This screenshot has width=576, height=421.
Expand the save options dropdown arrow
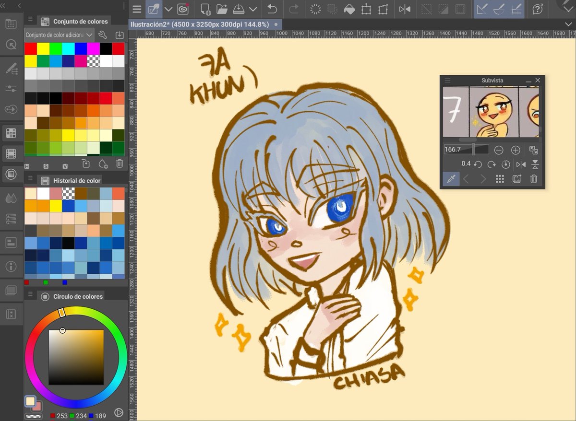(x=252, y=9)
